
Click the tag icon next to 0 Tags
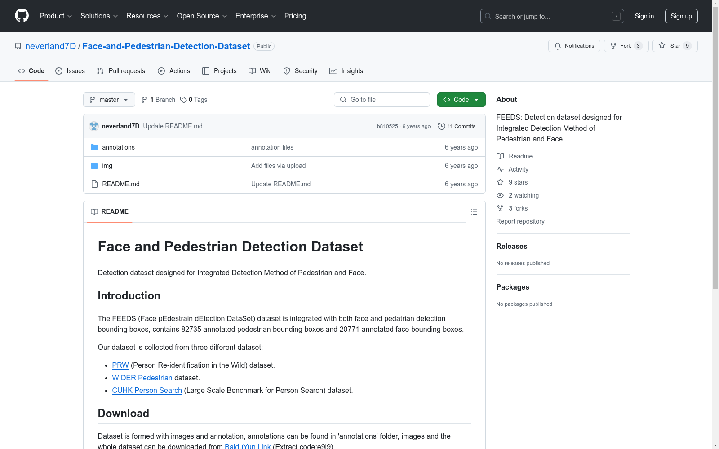pyautogui.click(x=183, y=100)
